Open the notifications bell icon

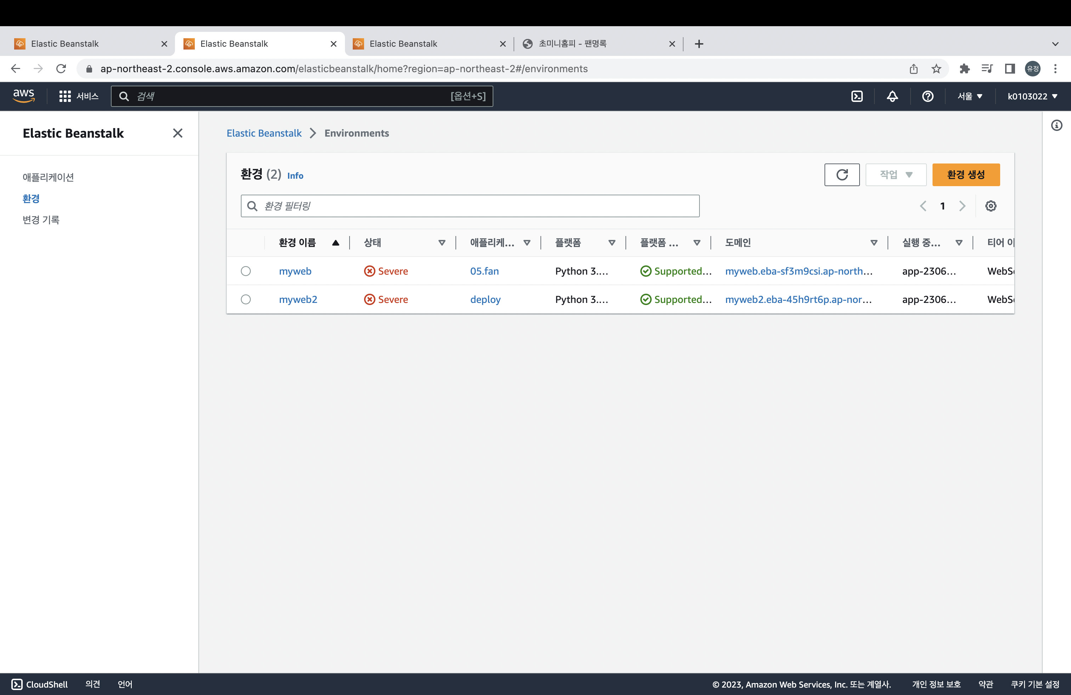pos(892,96)
